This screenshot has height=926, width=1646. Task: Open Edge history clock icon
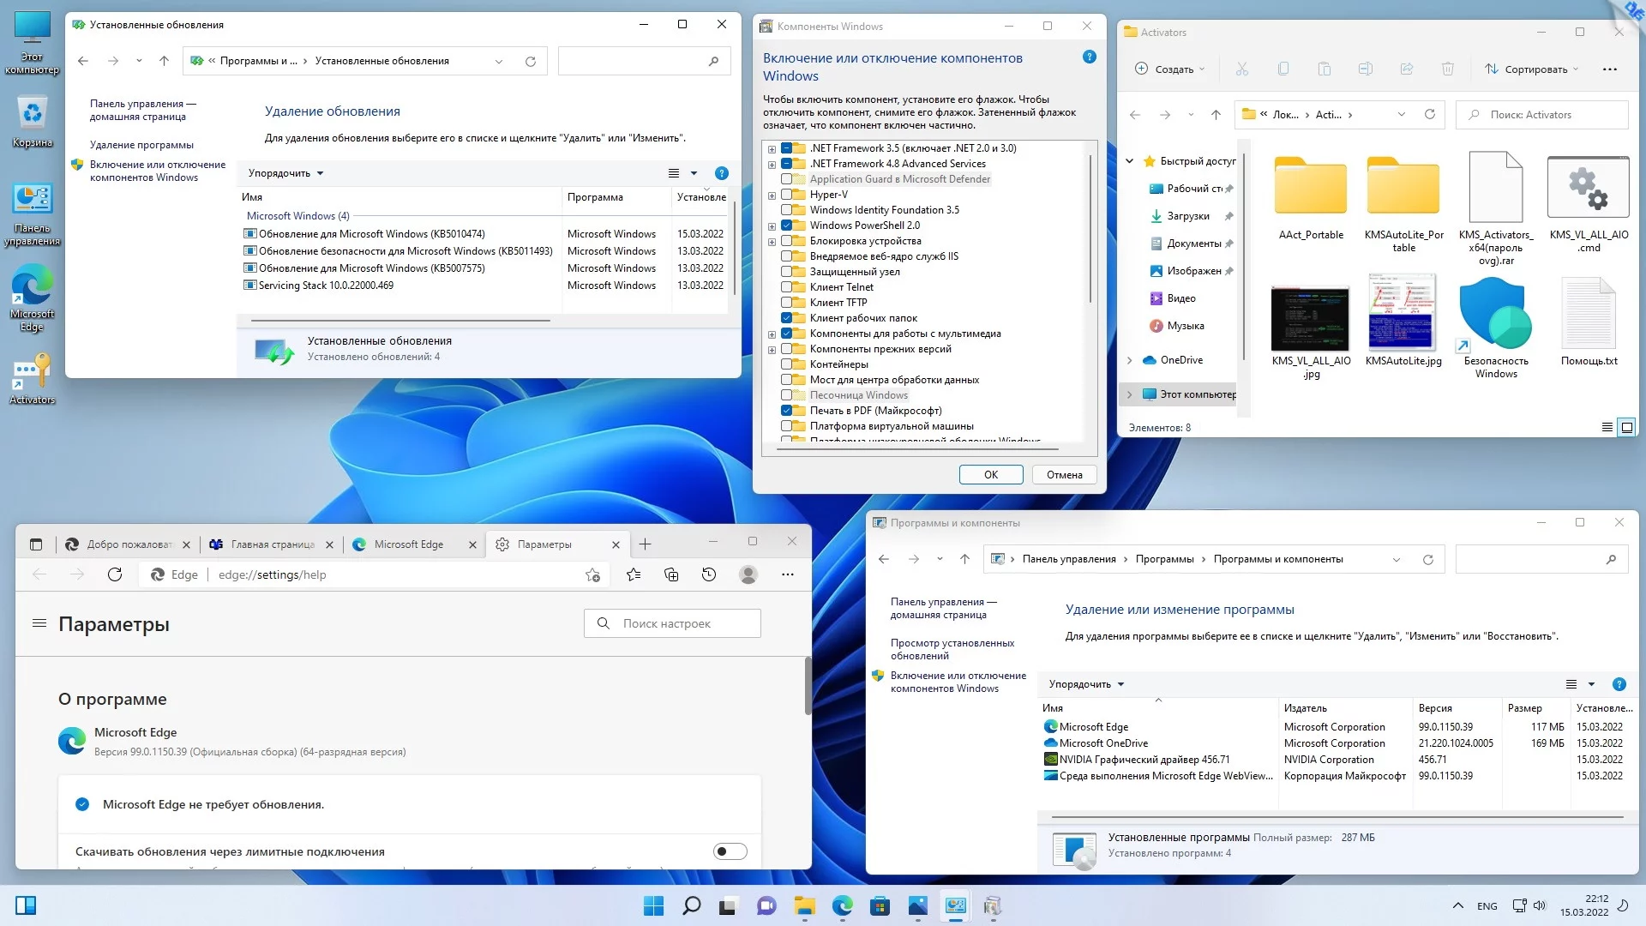[x=709, y=574]
